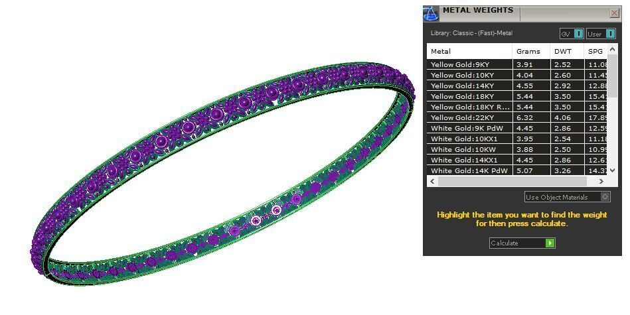Click the Calculate button
The width and height of the screenshot is (630, 315).
point(522,243)
